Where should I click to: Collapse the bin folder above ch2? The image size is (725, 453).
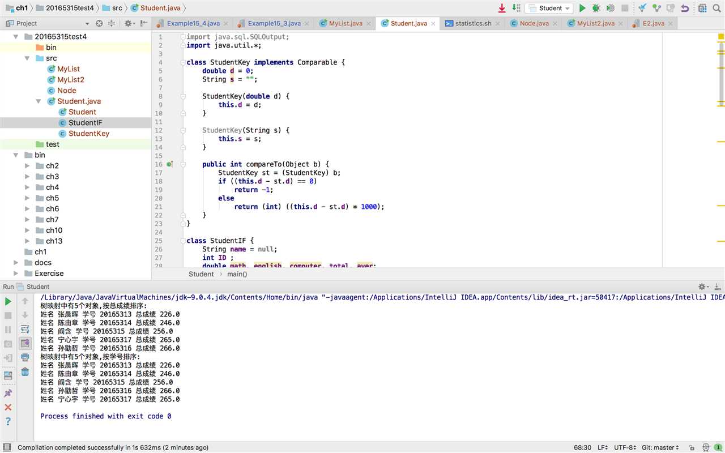(x=16, y=155)
